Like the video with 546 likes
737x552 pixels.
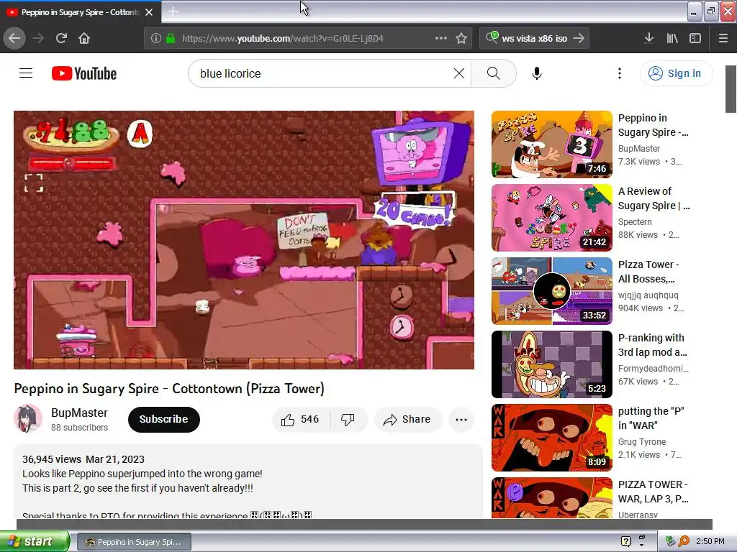(x=300, y=419)
